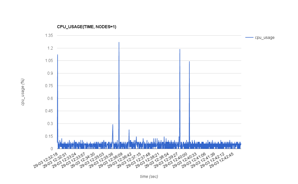Screen dimensions: 298x184
Task: Click the first spike peak at chart start
Action: coord(58,55)
